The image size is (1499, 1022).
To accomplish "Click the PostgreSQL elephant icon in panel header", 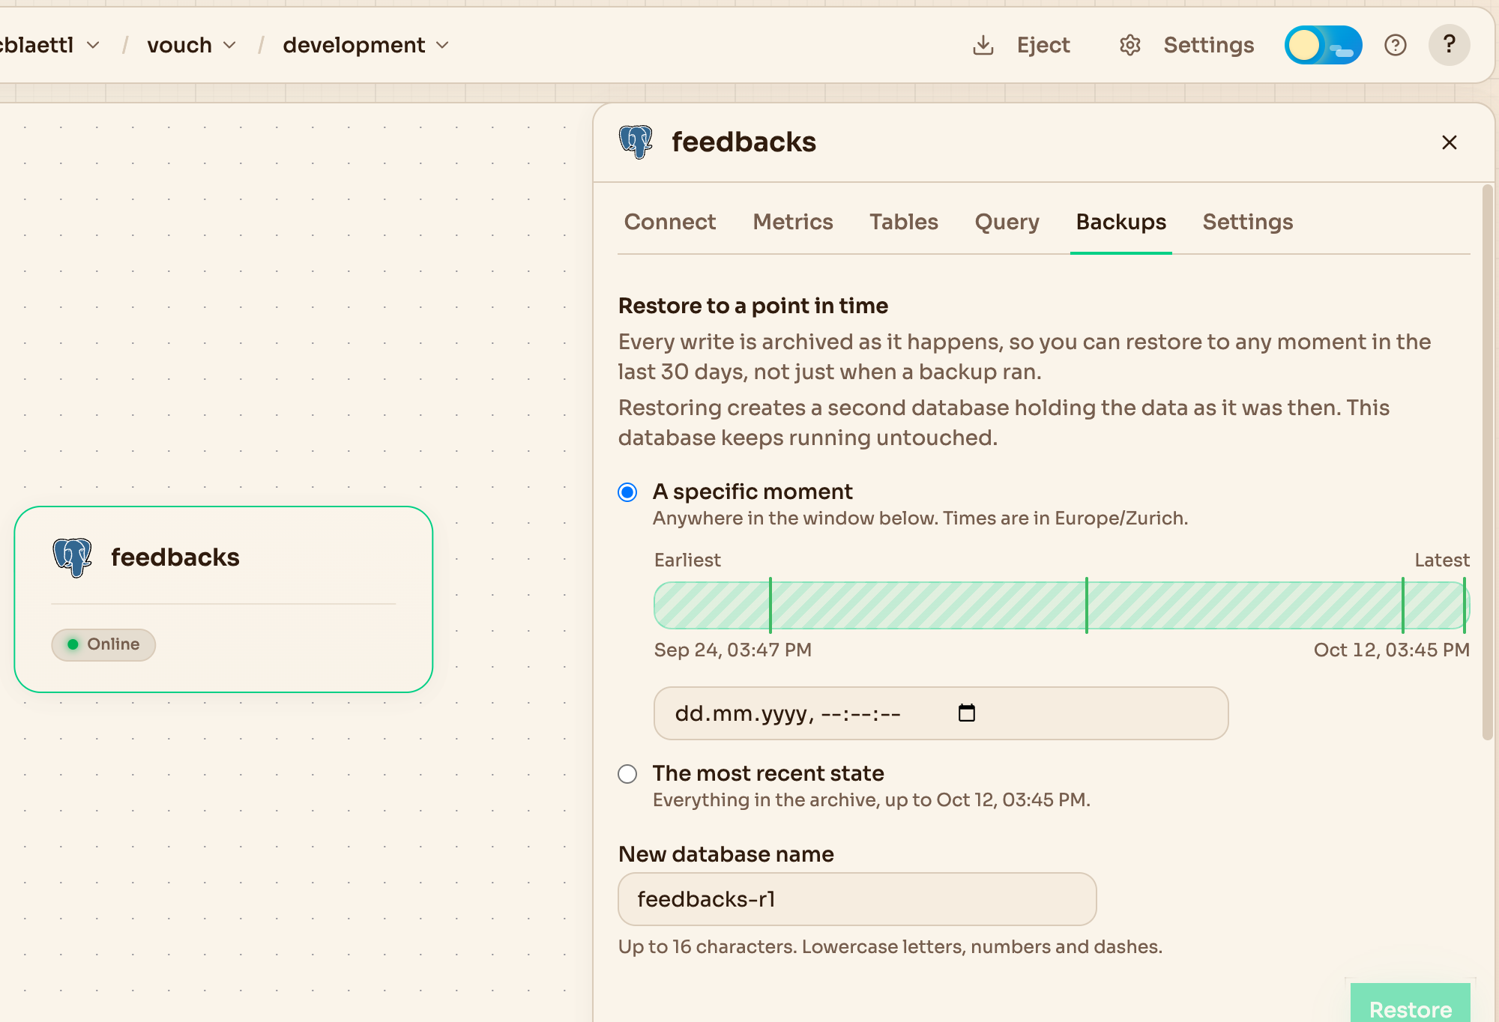I will point(636,142).
